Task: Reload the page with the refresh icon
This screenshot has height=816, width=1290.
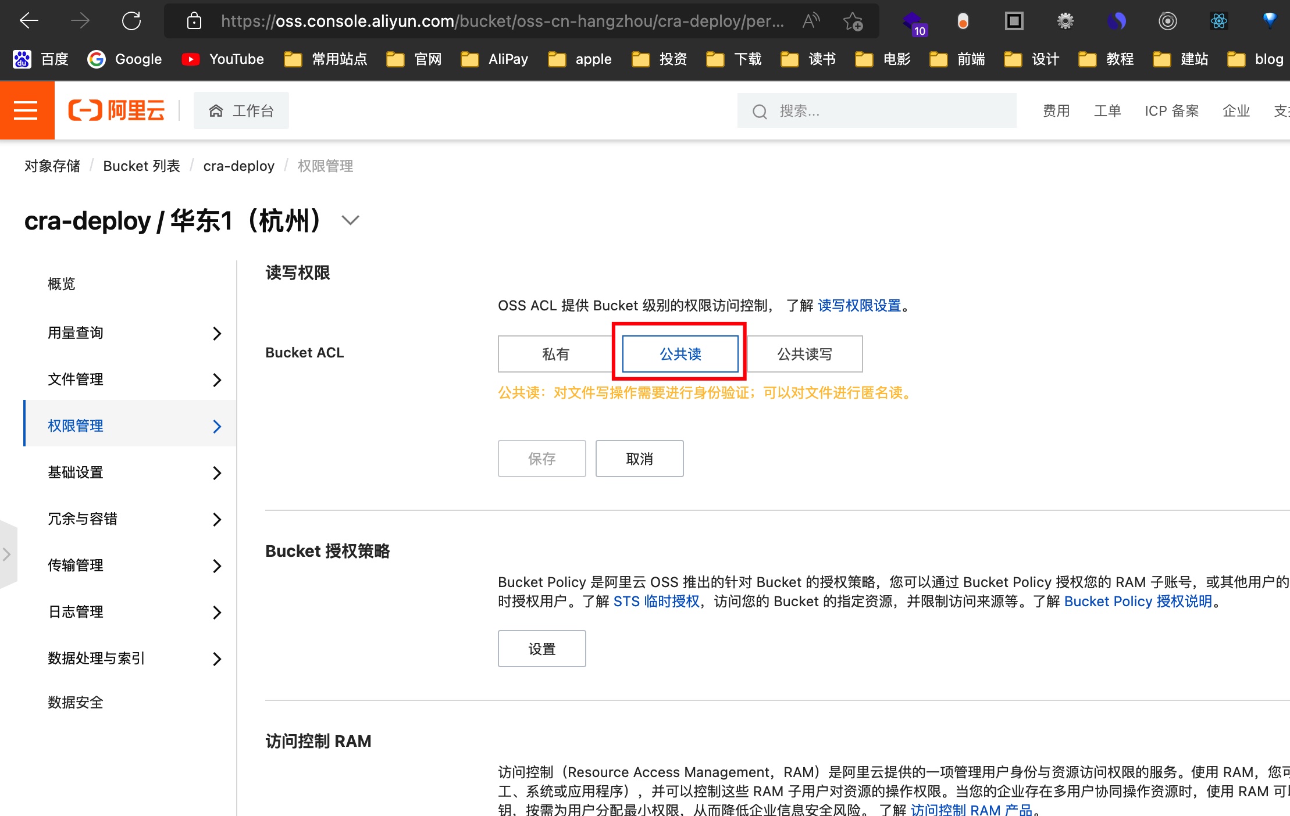Action: coord(131,22)
